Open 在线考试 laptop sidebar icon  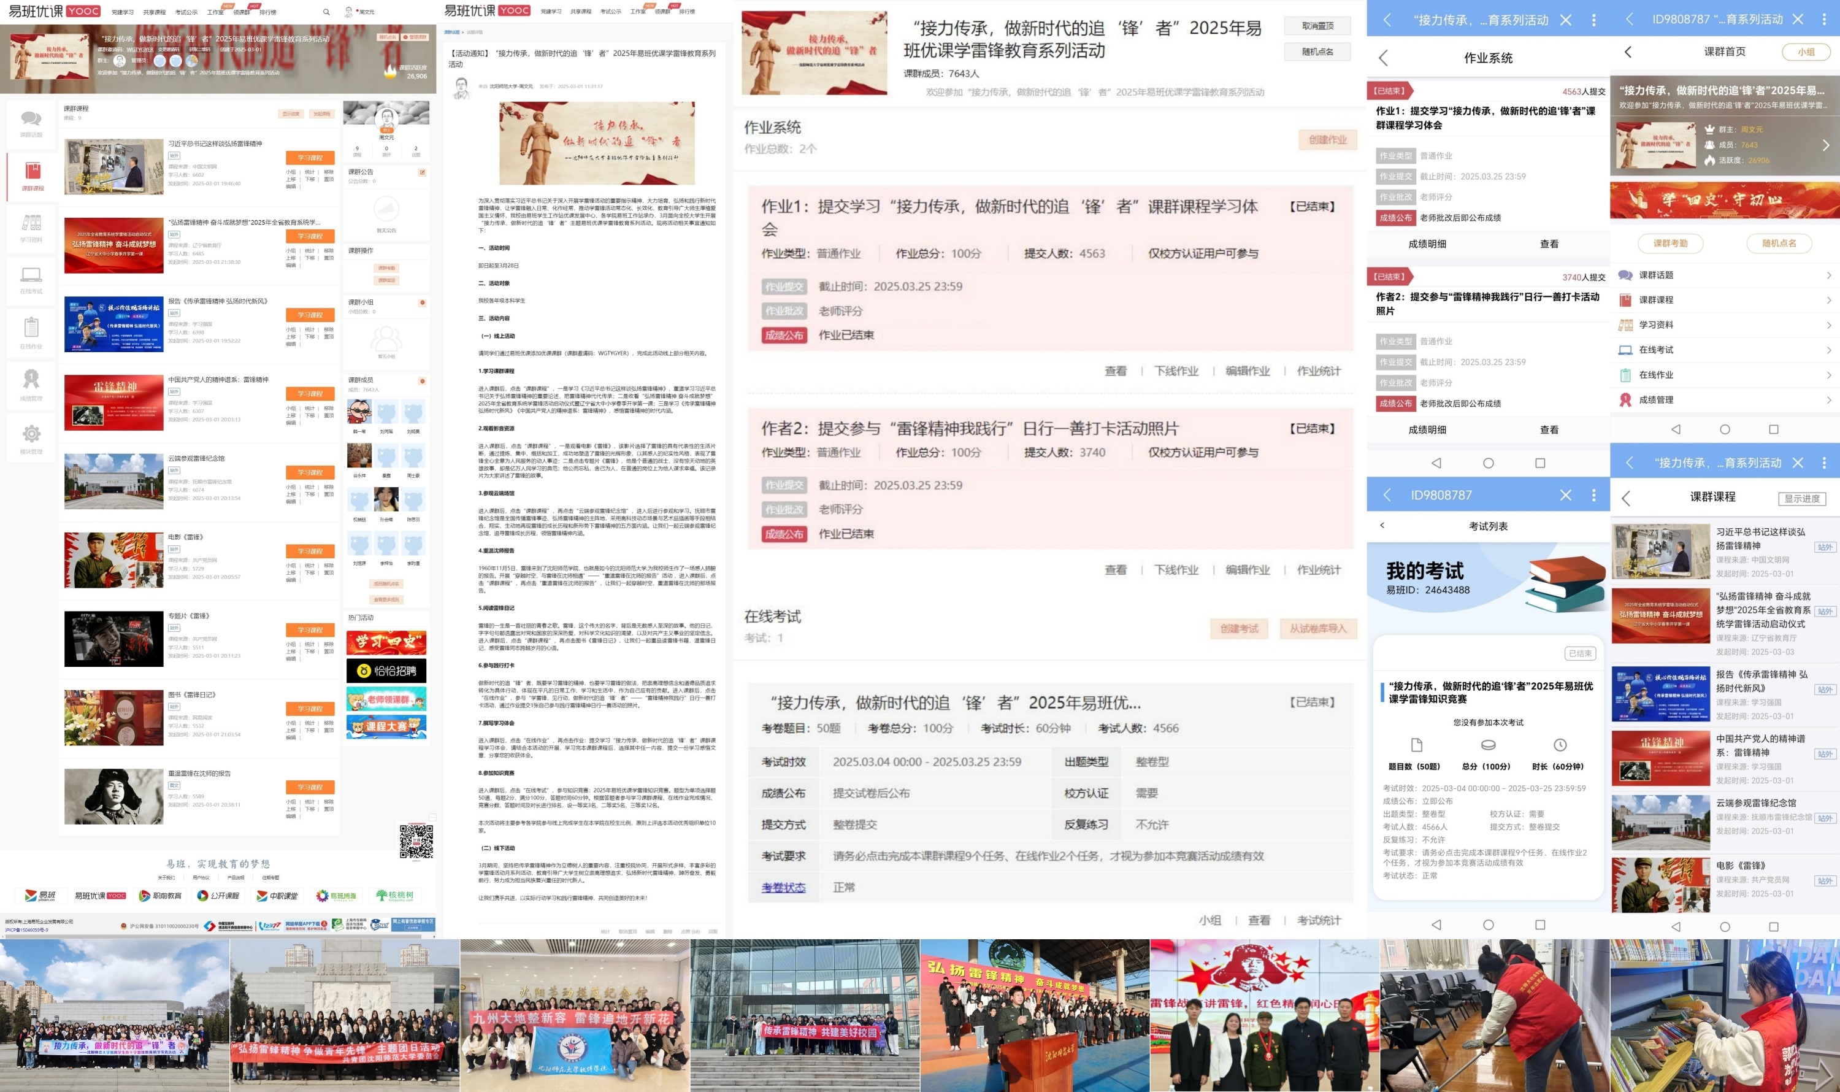pos(31,275)
